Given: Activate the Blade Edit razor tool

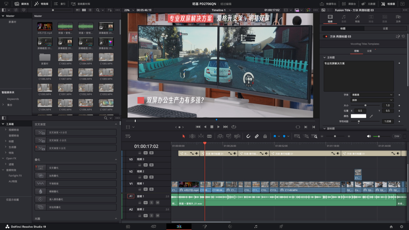Looking at the screenshot, I should 209,136.
